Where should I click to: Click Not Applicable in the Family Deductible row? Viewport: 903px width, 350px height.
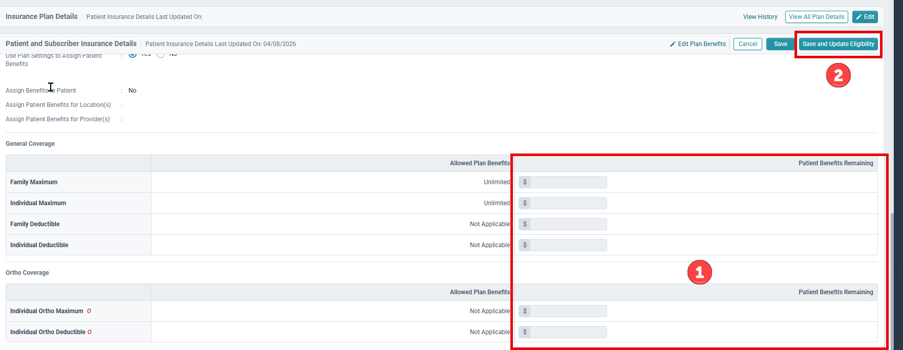(x=490, y=224)
